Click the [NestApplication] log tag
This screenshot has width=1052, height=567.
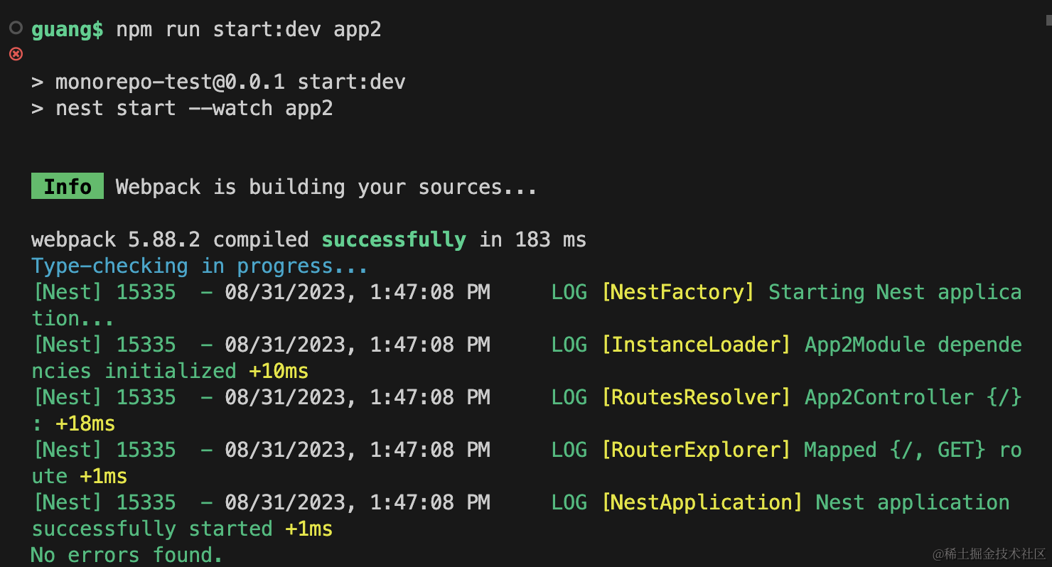(x=702, y=503)
